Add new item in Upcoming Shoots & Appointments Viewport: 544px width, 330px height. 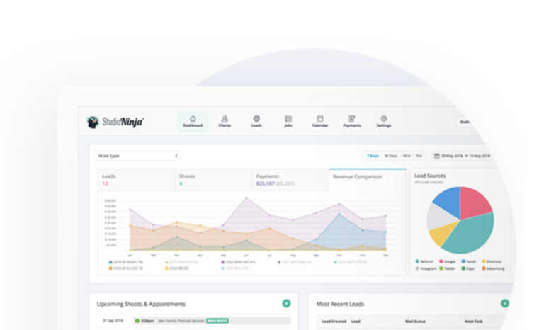(286, 303)
